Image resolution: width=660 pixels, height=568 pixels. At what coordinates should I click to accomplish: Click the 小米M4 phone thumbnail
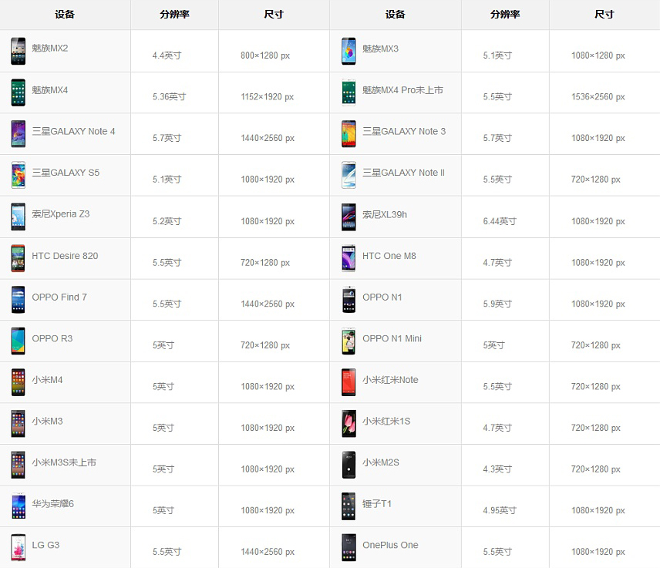[18, 382]
